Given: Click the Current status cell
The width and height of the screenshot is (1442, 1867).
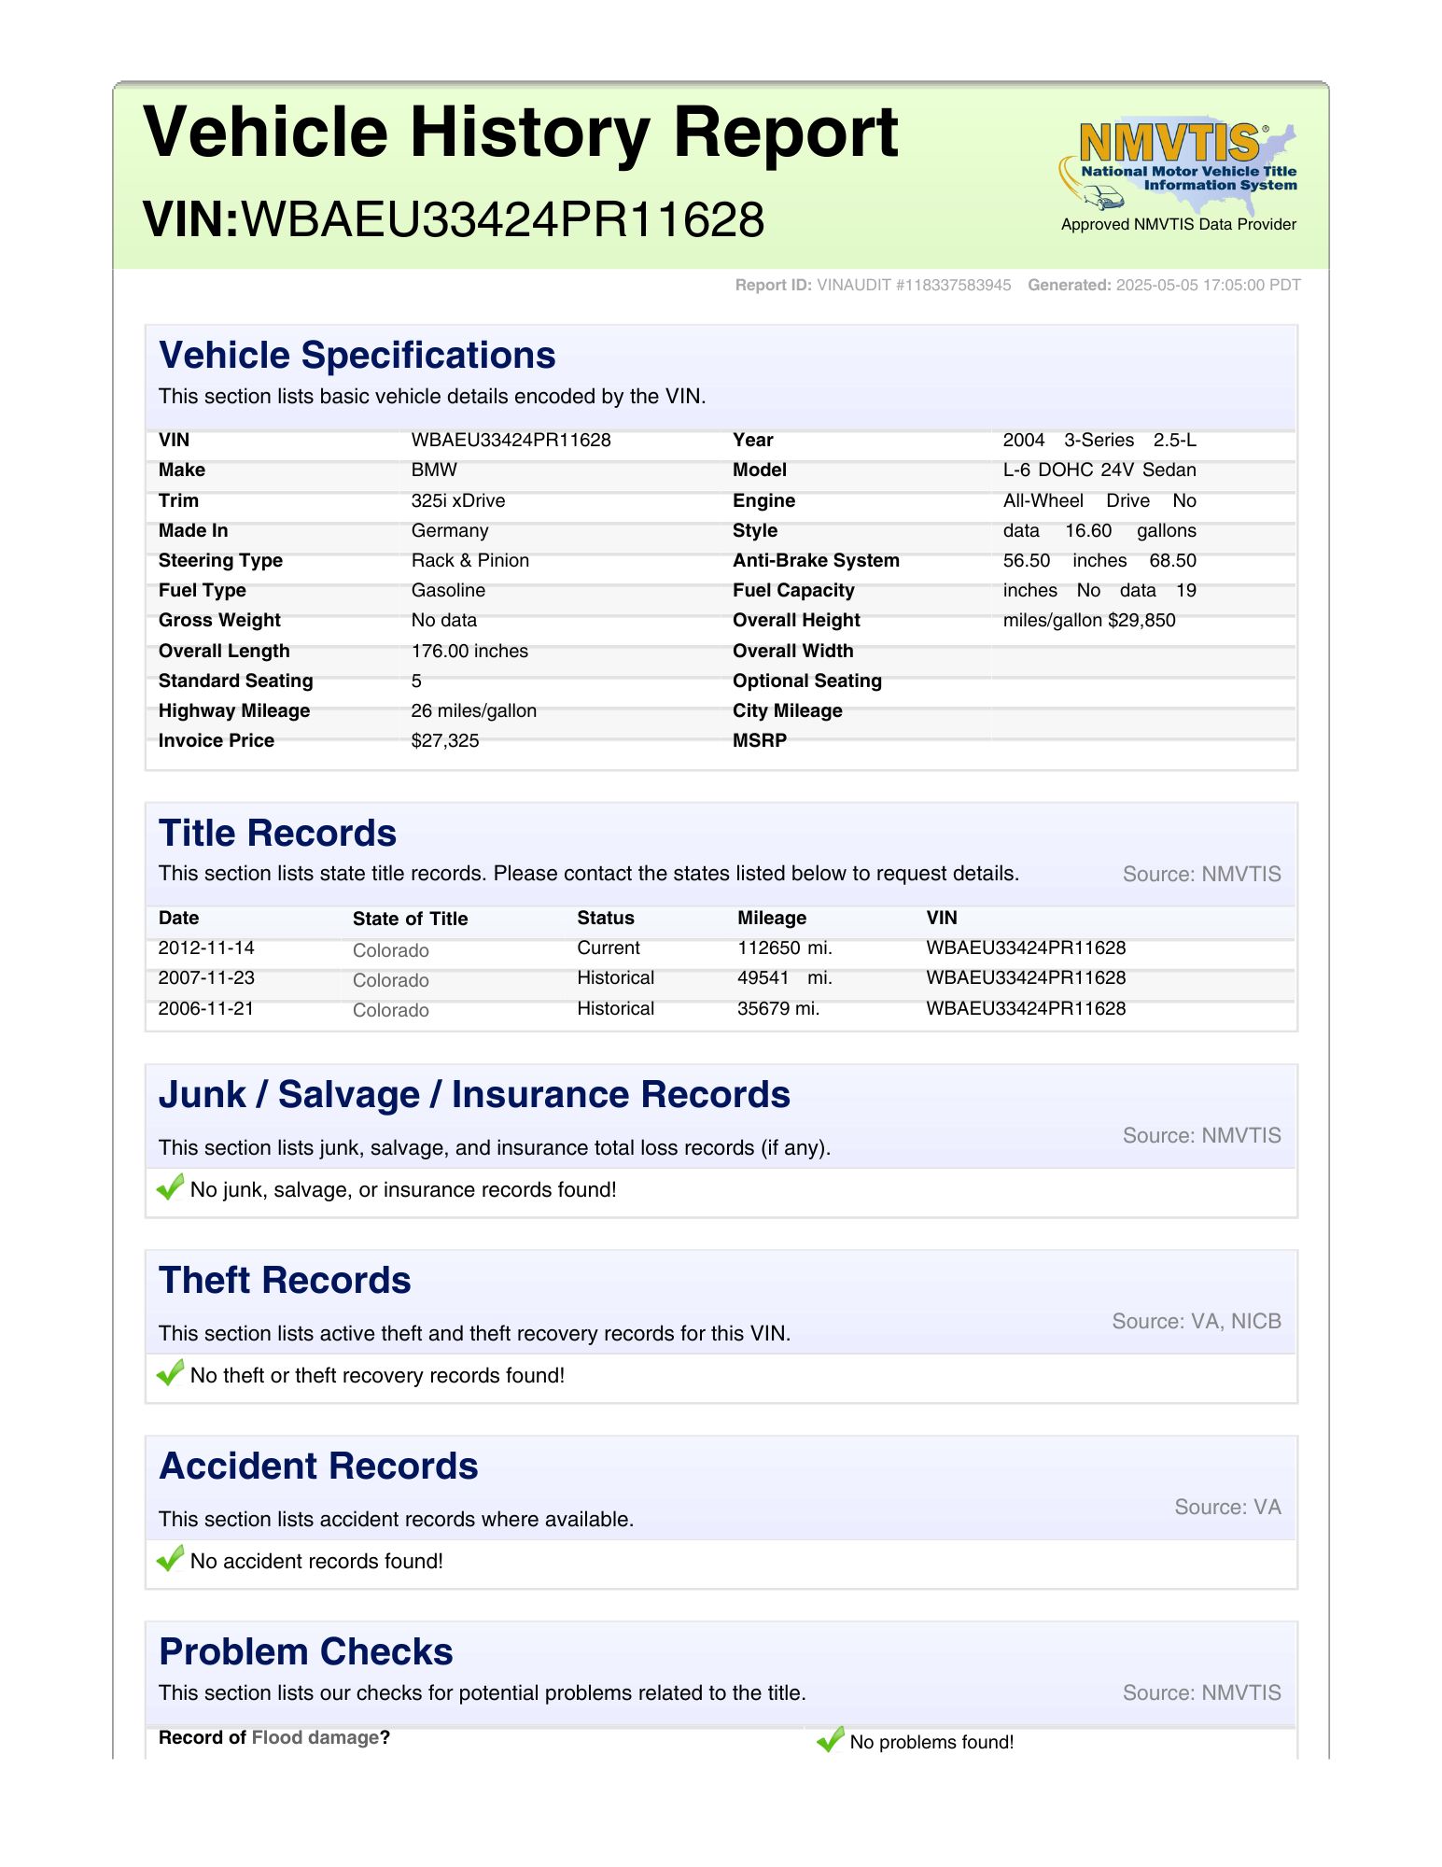Looking at the screenshot, I should [x=609, y=948].
